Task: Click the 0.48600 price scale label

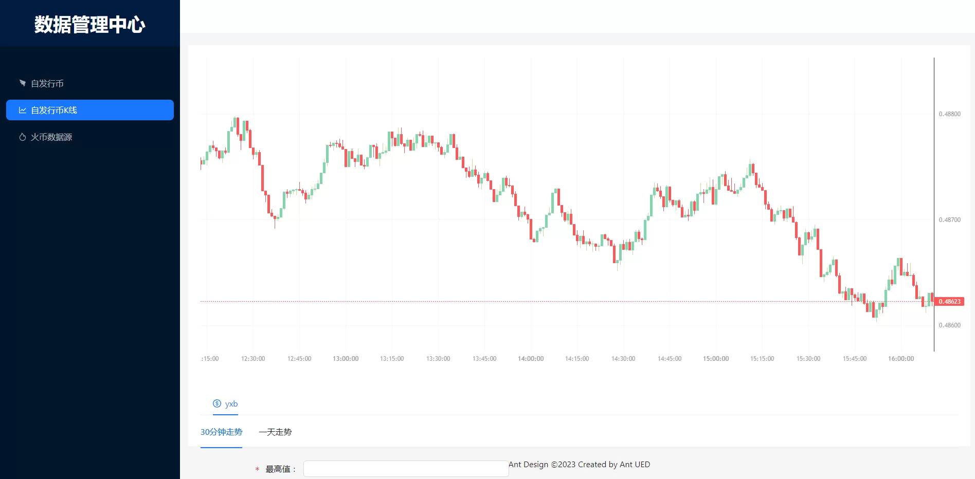Action: click(x=949, y=325)
